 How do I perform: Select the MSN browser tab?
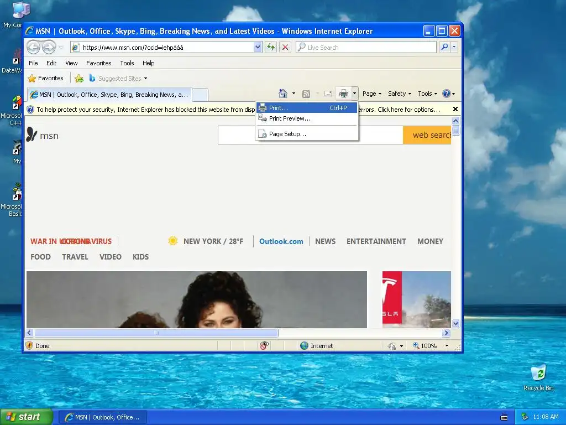(109, 95)
